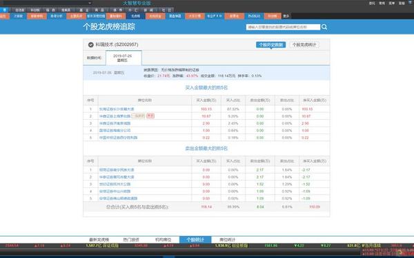Focus the stock code search input field

click(x=283, y=27)
